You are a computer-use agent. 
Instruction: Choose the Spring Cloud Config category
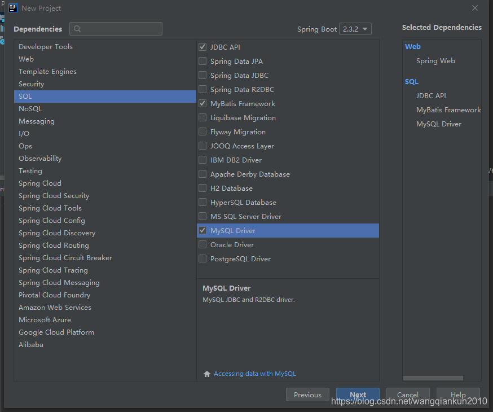point(105,221)
